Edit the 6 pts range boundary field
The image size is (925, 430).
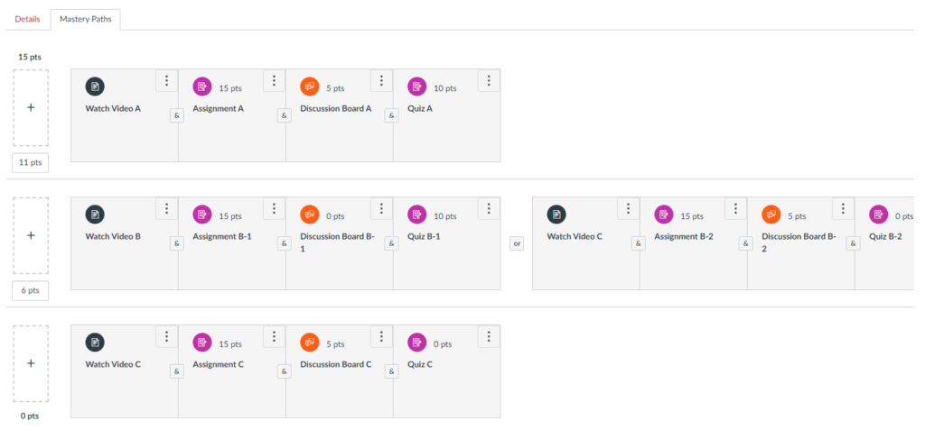[31, 290]
